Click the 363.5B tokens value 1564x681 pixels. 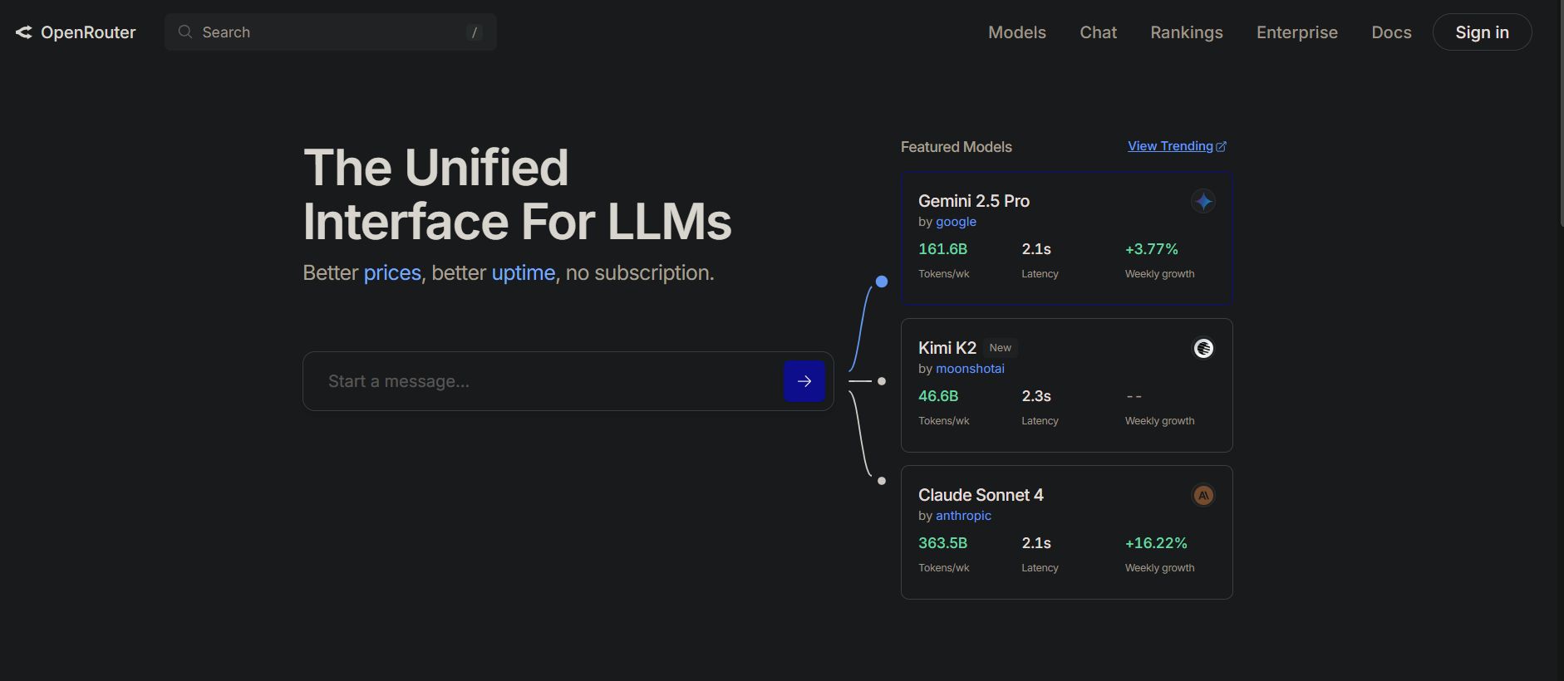(x=942, y=543)
